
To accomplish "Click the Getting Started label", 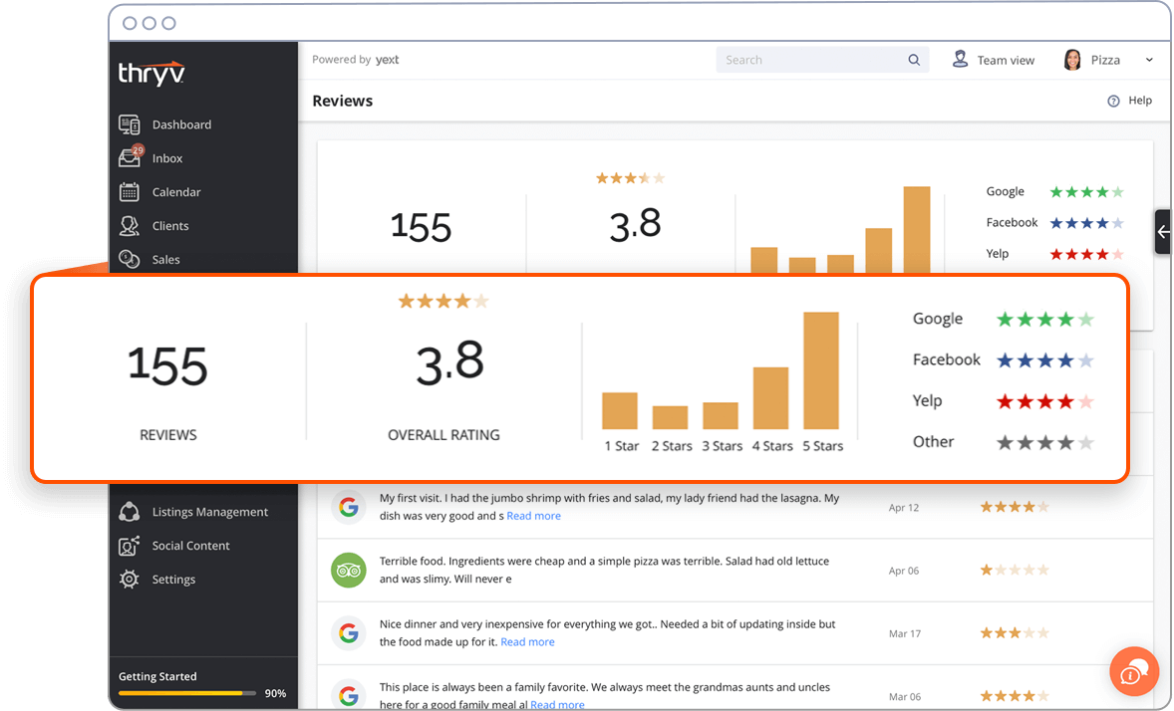I will (157, 676).
